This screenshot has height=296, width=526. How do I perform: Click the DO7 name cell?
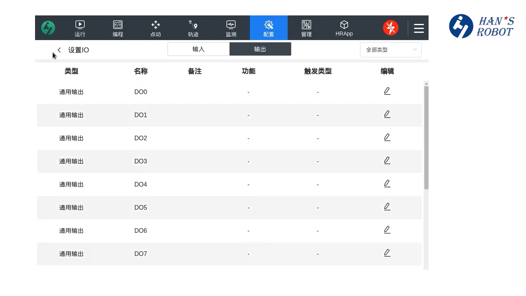click(x=141, y=254)
